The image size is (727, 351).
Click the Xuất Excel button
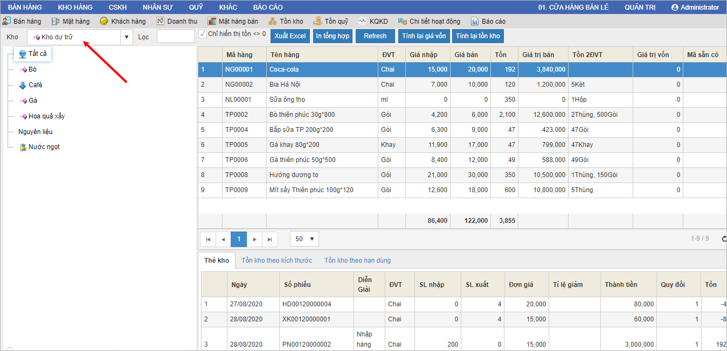pyautogui.click(x=290, y=36)
